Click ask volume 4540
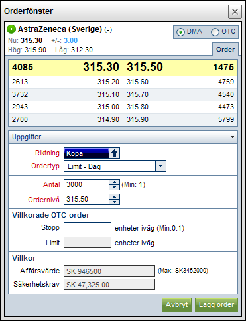 226,94
